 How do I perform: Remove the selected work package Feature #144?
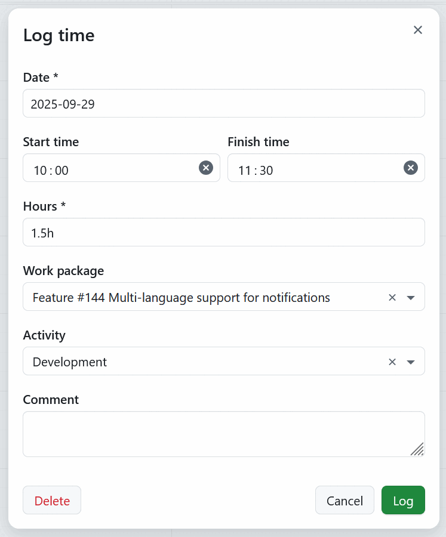pyautogui.click(x=392, y=297)
